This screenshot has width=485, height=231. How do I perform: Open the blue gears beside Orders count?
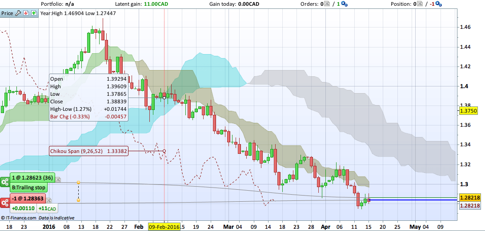pyautogui.click(x=345, y=4)
